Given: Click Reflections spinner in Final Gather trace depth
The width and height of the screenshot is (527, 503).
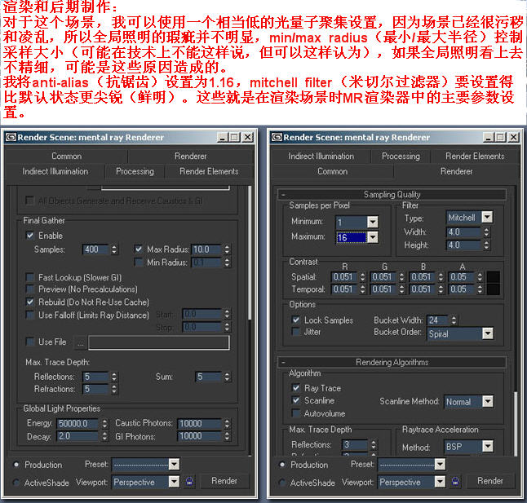Looking at the screenshot, I should coord(114,377).
